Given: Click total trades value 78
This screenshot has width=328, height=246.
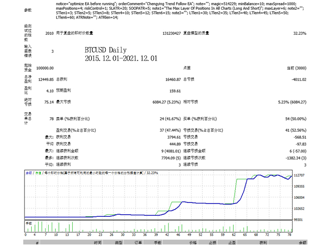Looking at the screenshot, I should coord(51,119).
